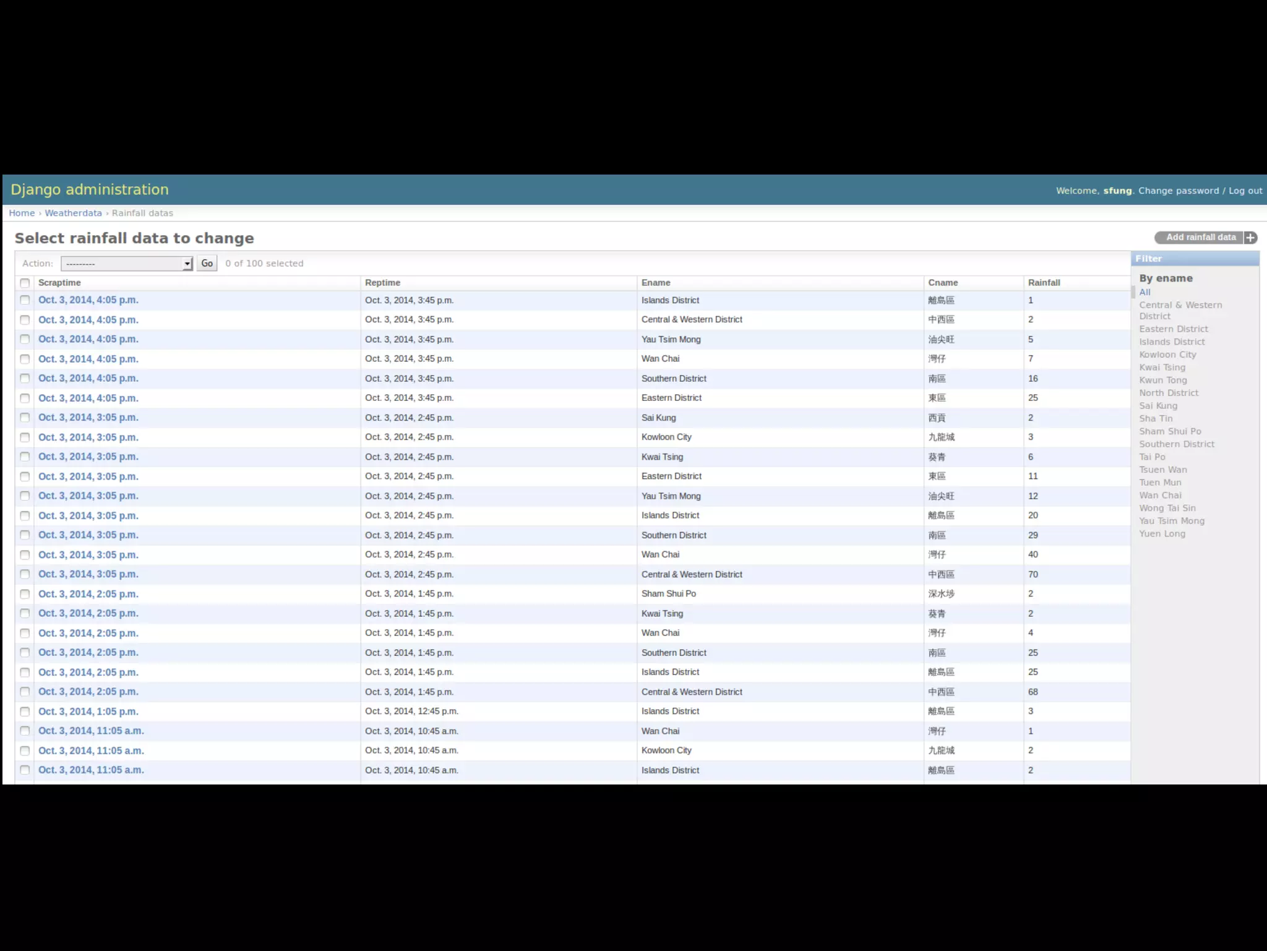Sort by the Ename column header
The width and height of the screenshot is (1267, 951).
pyautogui.click(x=656, y=283)
